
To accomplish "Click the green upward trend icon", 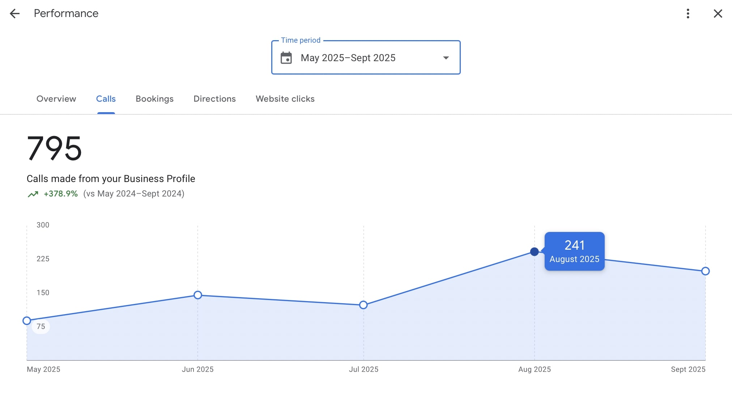I will tap(33, 194).
